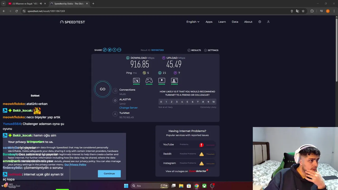Click the TurkNet provider user icon

[x=115, y=114]
